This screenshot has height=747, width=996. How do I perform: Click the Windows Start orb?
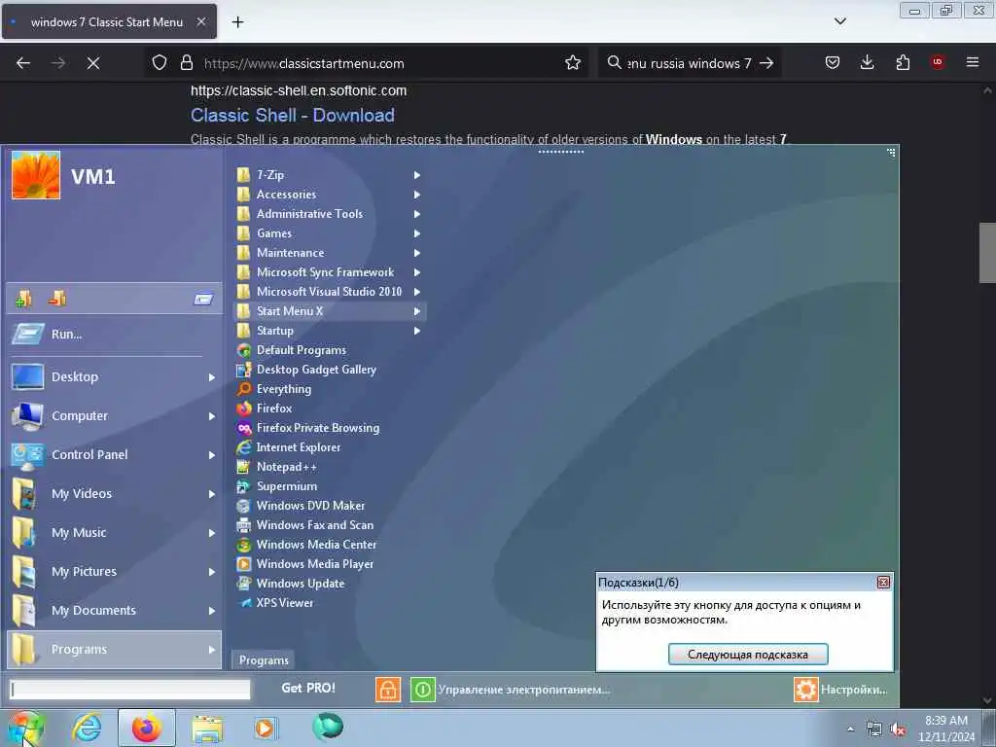point(25,729)
